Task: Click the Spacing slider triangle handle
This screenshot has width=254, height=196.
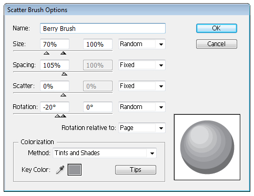Action: [64, 74]
